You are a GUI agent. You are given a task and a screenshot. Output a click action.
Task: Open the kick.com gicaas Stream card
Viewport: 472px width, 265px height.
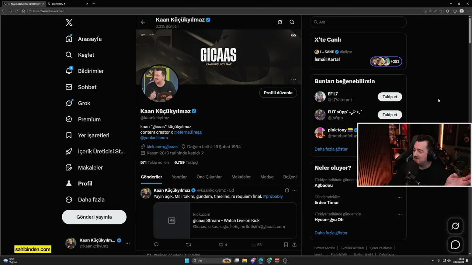pos(225,220)
